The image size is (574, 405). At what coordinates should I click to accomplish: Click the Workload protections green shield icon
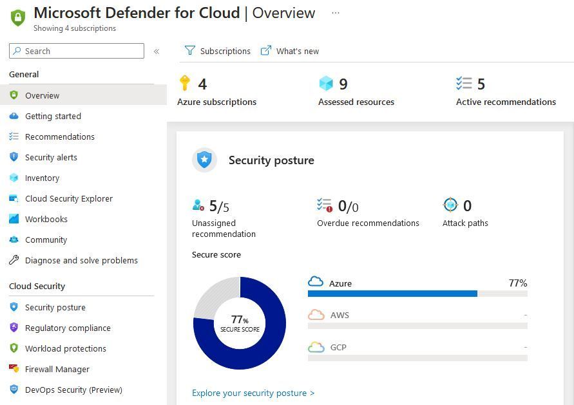14,348
